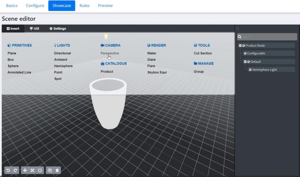
Task: Click the tree search field
Action: pos(267,37)
